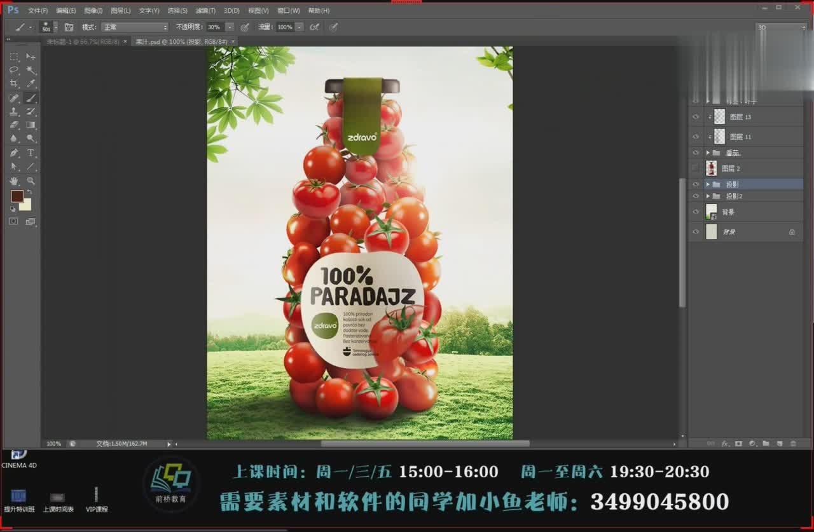Screen dimensions: 814x532
Task: Open the 编辑(E) menu
Action: [66, 11]
